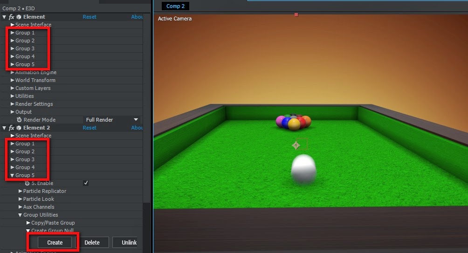Click the Create group null button
468x253 pixels.
tap(55, 243)
